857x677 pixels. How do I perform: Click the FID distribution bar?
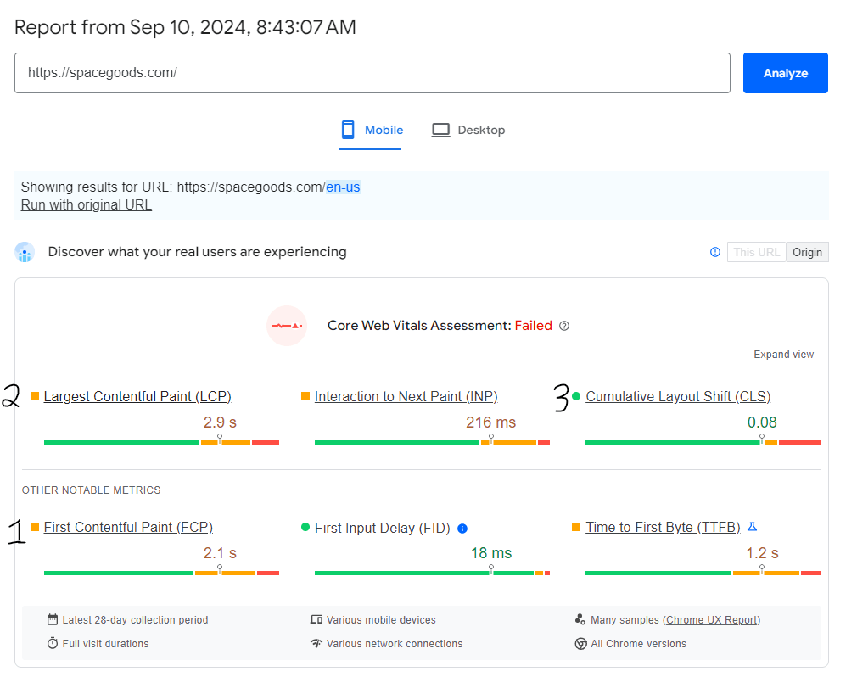(x=433, y=573)
